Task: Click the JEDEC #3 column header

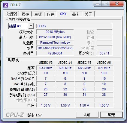Action: 46,63
